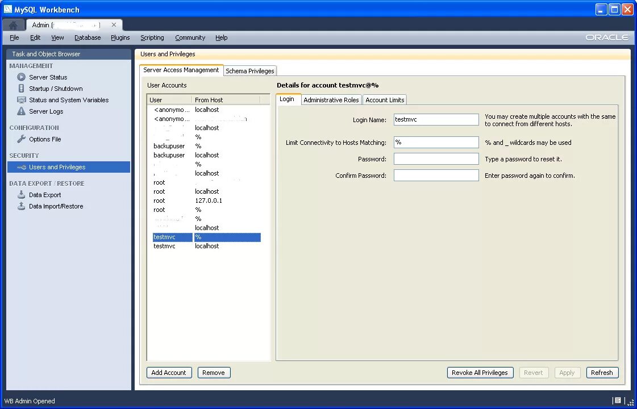Screen dimensions: 637x409
Task: Click the Server Status play icon
Action: tap(21, 77)
